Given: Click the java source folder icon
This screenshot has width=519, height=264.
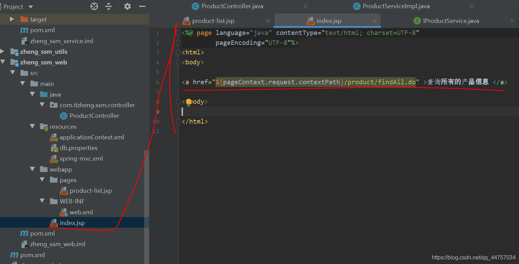Looking at the screenshot, I should click(x=44, y=94).
